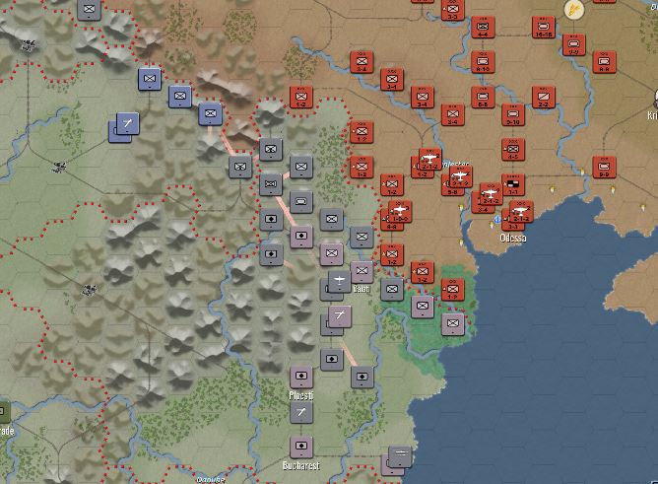This screenshot has width=658, height=484.
Task: Click the Galati city label
Action: pyautogui.click(x=362, y=289)
